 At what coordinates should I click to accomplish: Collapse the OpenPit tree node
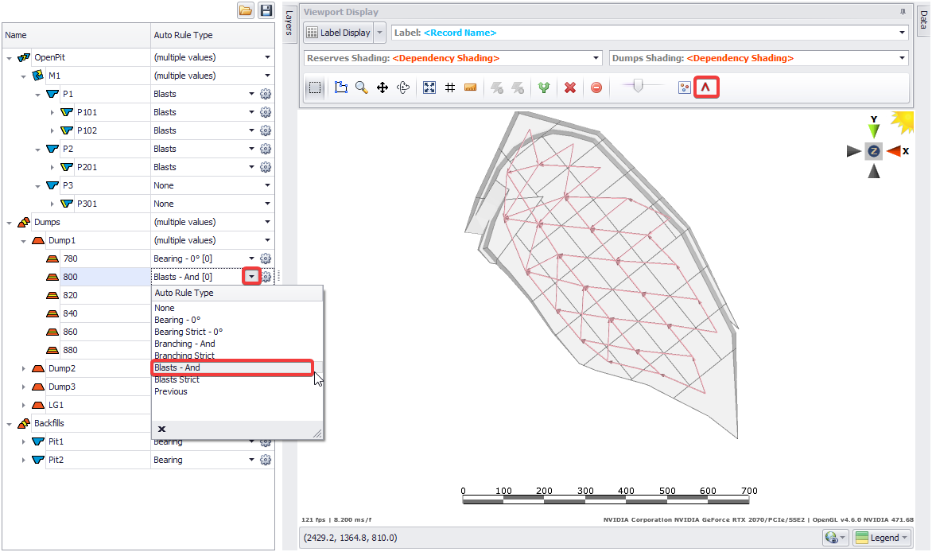tap(10, 57)
